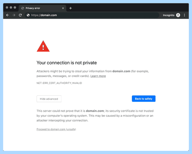Open the Learn more link
The image size is (192, 154).
[x=98, y=76]
